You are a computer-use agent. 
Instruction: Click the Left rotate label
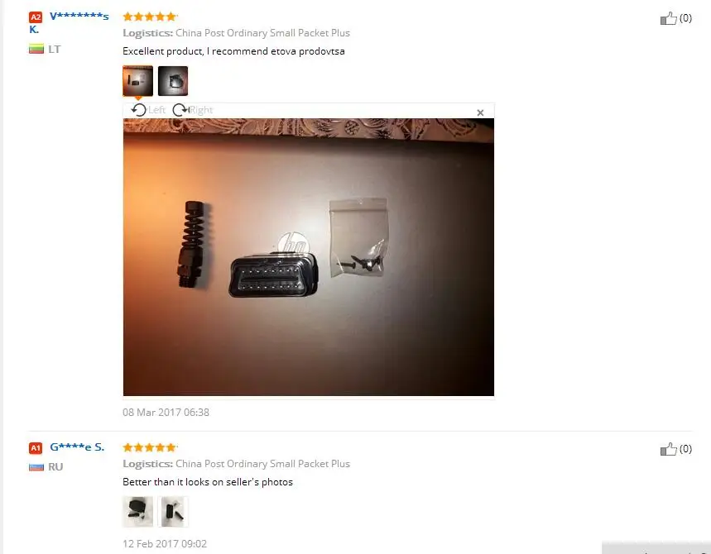(x=157, y=110)
